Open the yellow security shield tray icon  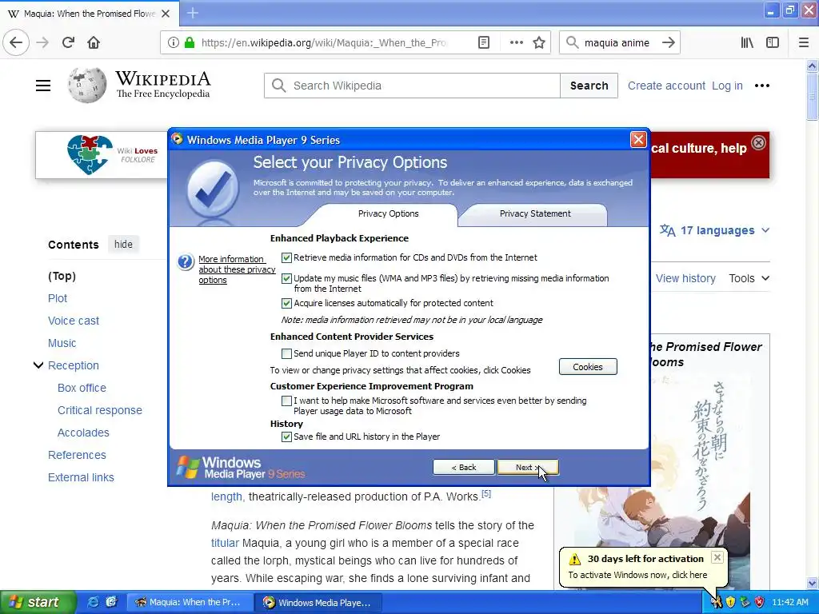tap(731, 602)
